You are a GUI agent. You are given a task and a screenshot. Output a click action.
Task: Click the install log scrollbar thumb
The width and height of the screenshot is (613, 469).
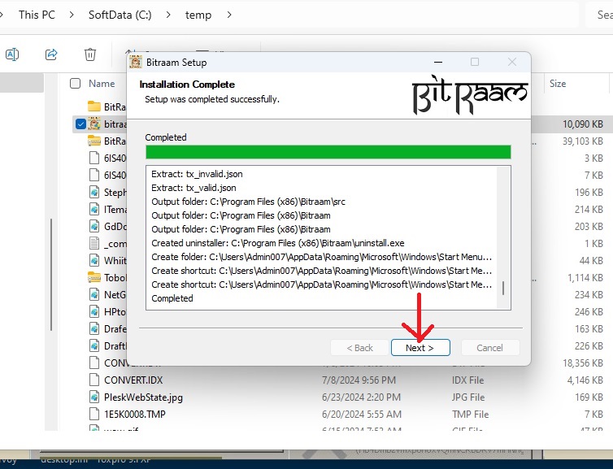click(x=503, y=289)
